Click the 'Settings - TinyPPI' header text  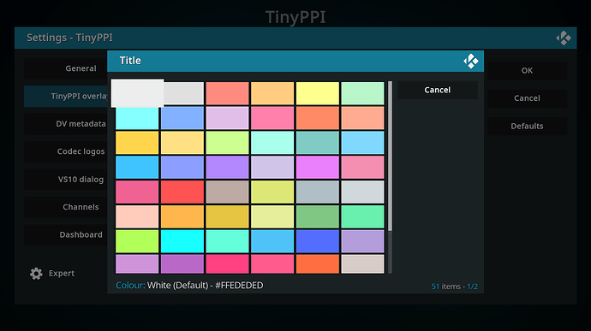(x=69, y=38)
